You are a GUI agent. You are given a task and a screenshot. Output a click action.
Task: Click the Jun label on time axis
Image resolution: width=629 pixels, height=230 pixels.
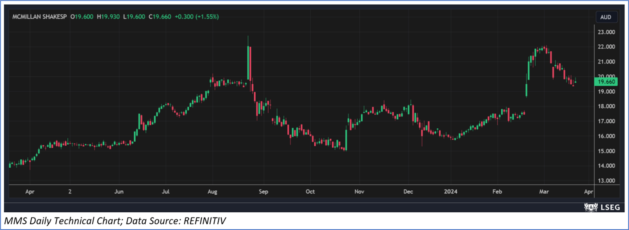pyautogui.click(x=119, y=191)
